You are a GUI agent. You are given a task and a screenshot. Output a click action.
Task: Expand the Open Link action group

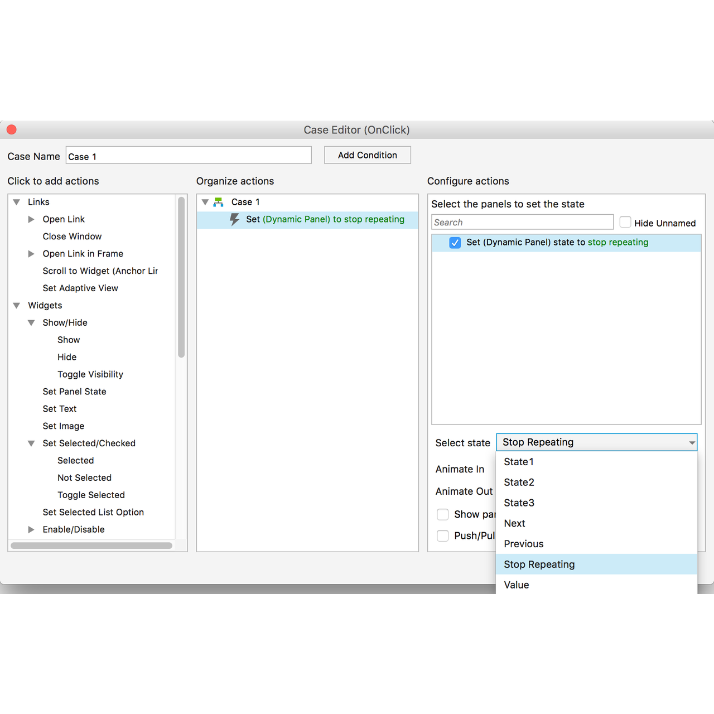[31, 219]
